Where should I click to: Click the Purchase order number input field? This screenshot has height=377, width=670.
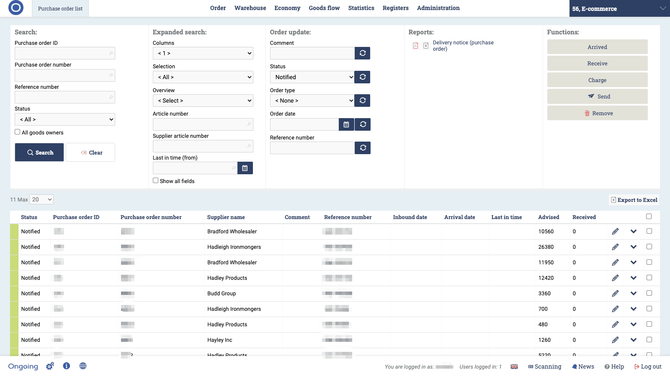point(64,75)
